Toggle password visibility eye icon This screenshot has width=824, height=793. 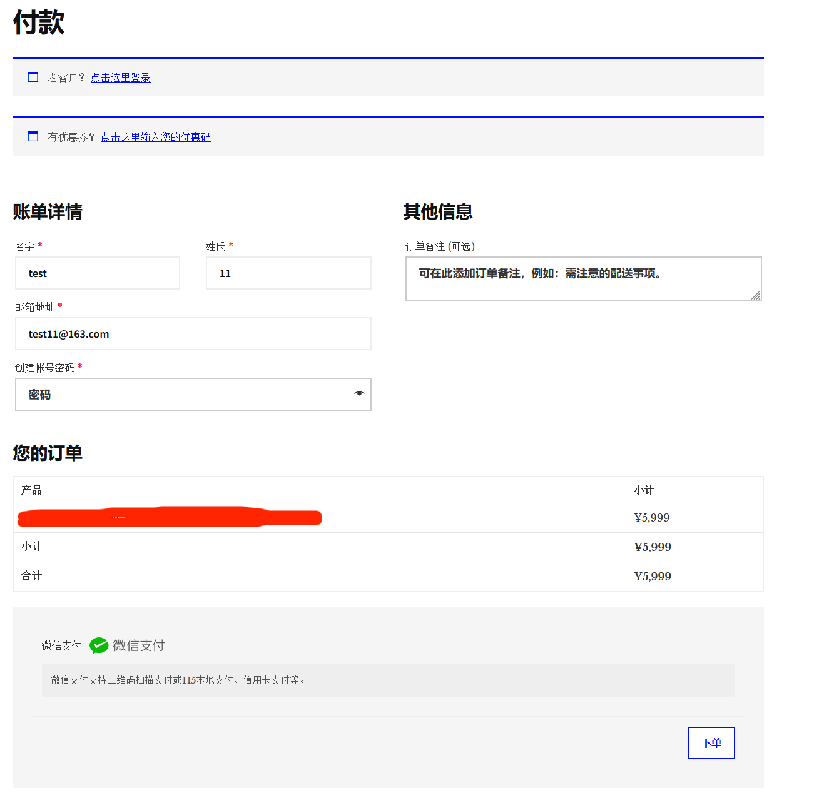point(359,393)
